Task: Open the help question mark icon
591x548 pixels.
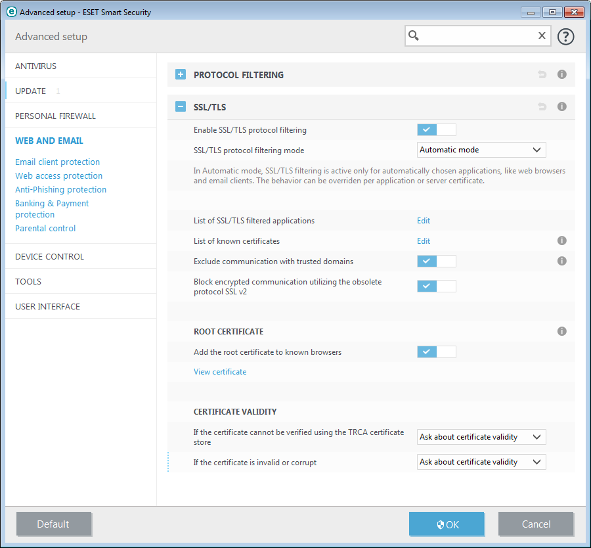Action: [565, 36]
